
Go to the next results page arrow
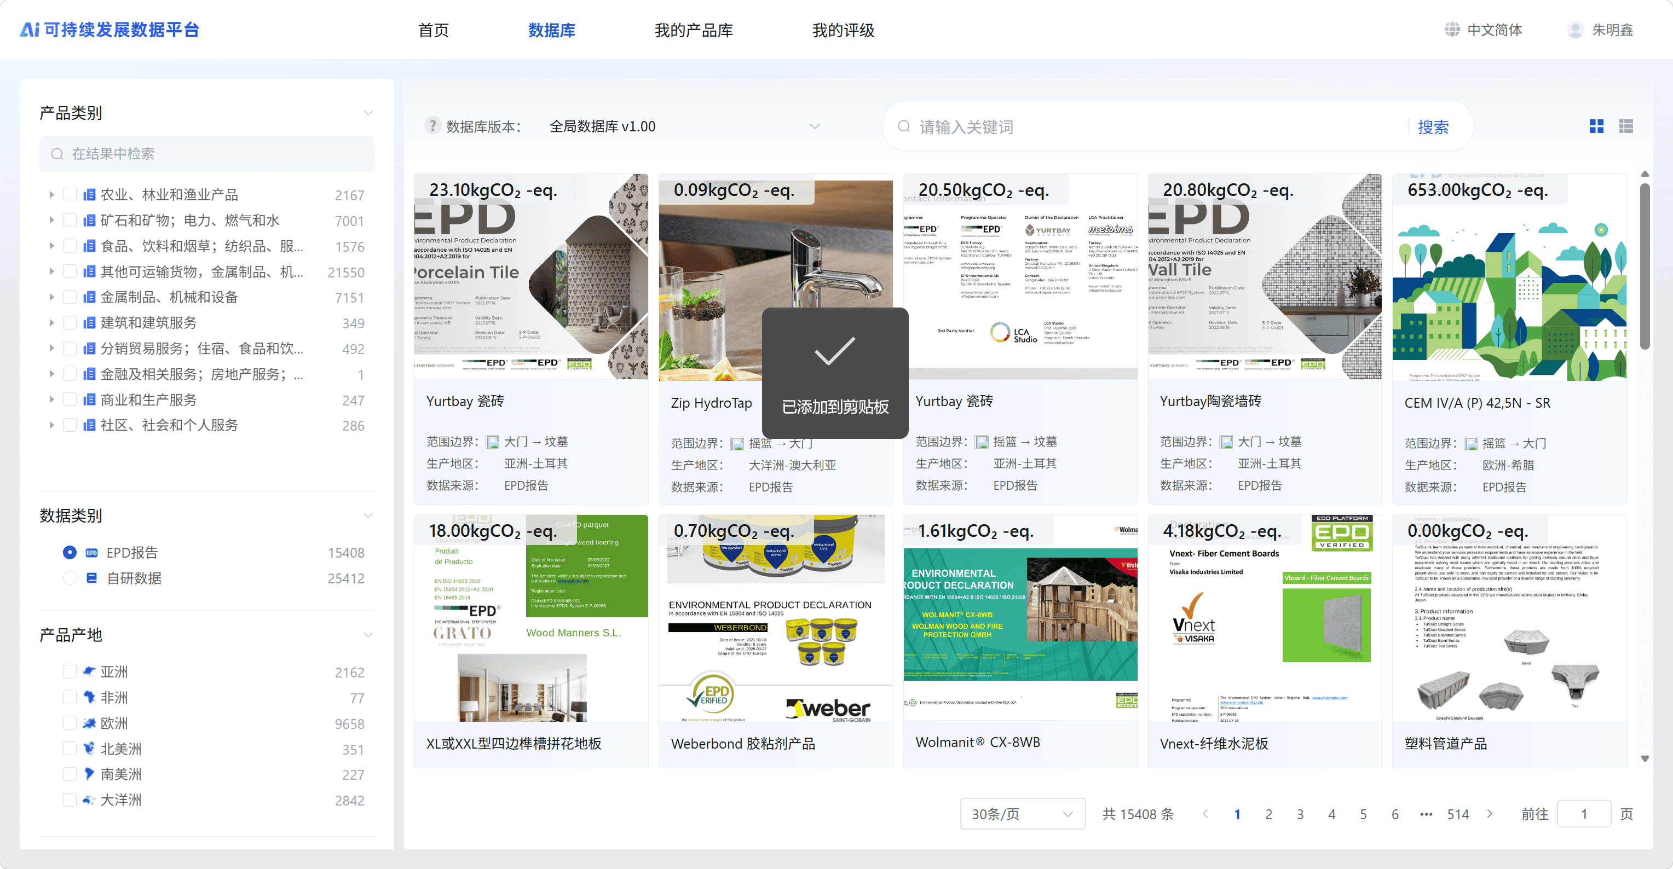1489,814
